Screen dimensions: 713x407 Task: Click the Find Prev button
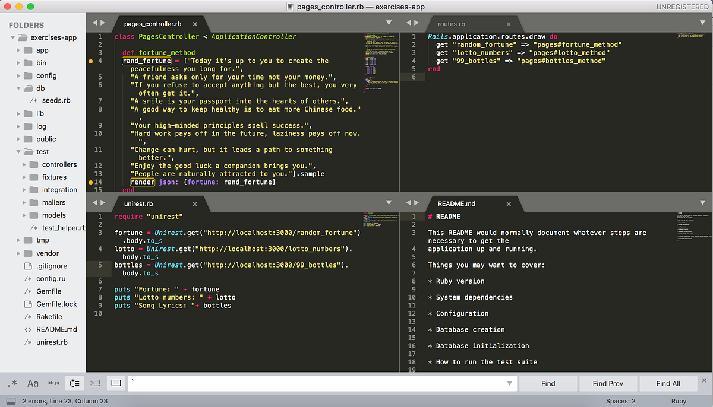[x=608, y=383]
